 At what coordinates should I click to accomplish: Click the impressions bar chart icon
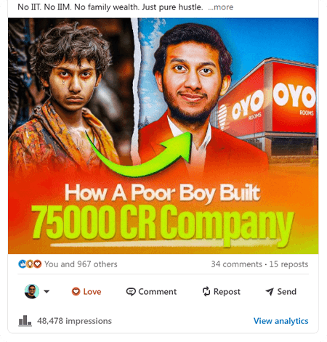pyautogui.click(x=25, y=321)
